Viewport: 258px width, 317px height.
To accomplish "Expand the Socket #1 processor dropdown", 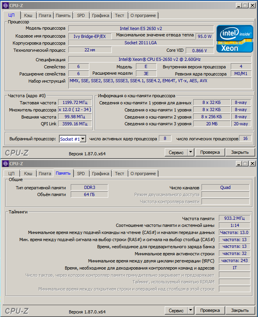I will (x=83, y=139).
